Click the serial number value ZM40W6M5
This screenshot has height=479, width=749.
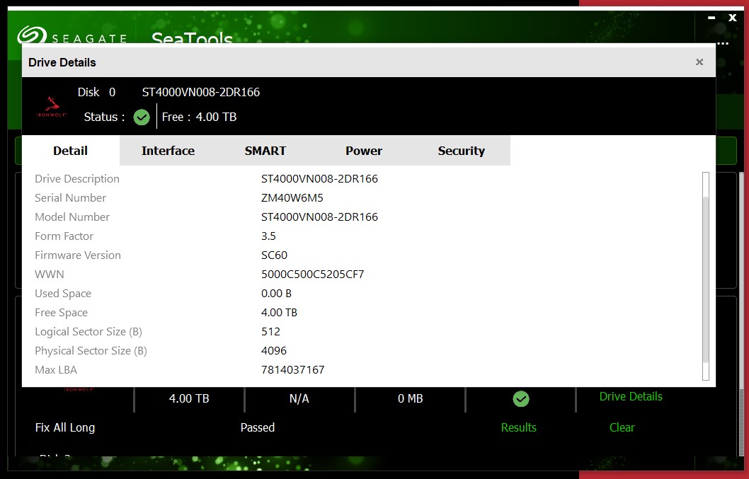pyautogui.click(x=292, y=198)
